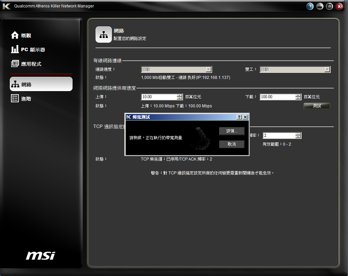This screenshot has height=276, width=348.
Task: Click the 警告 TCP restart warning text
Action: tap(212, 173)
